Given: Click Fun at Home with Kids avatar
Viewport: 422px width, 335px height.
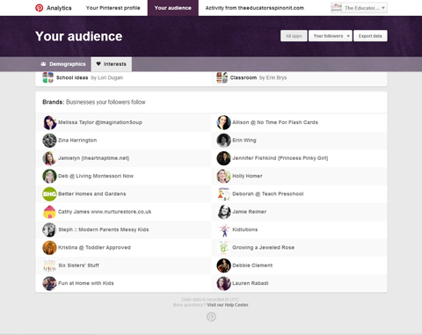Looking at the screenshot, I should 49,283.
